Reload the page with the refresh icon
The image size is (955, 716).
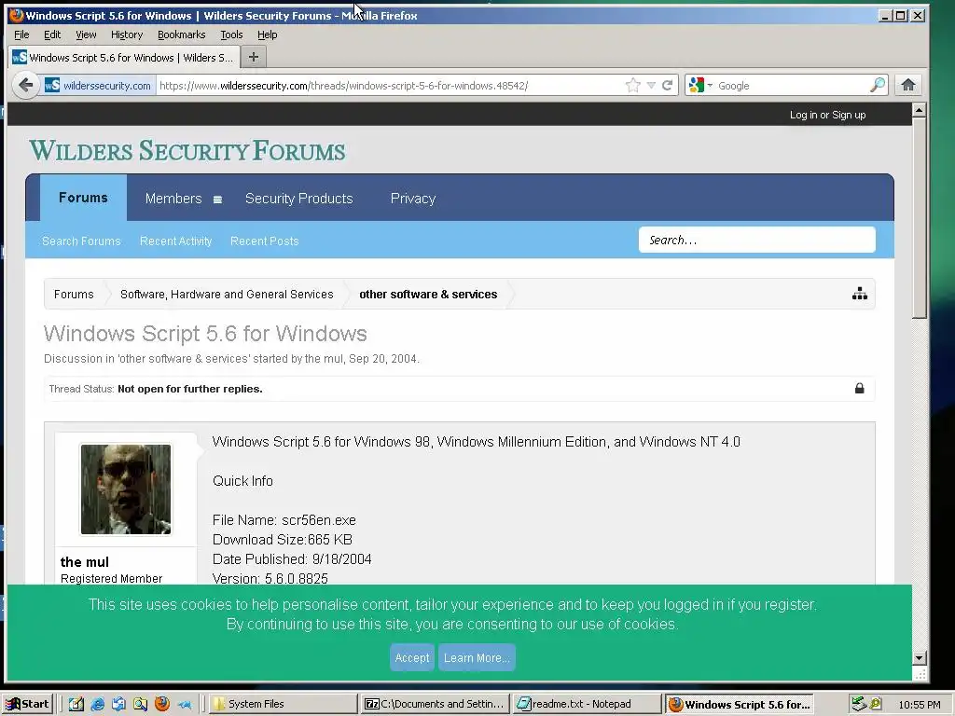pyautogui.click(x=668, y=85)
